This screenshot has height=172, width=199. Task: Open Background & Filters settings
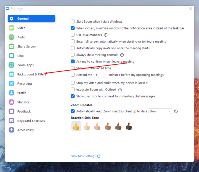[x=32, y=74]
